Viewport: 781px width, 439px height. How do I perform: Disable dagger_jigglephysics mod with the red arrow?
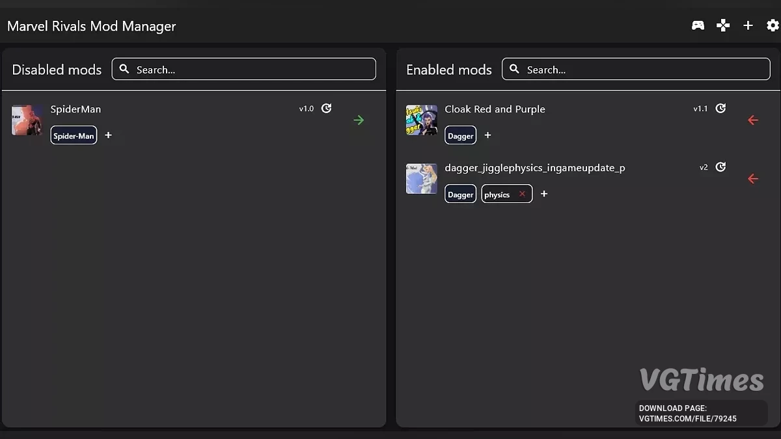[x=753, y=178]
